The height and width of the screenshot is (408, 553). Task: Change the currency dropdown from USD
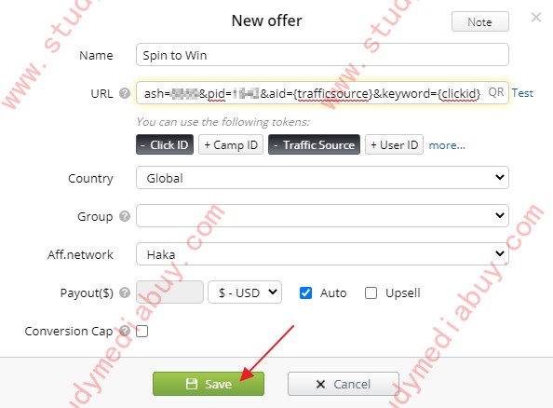(245, 292)
